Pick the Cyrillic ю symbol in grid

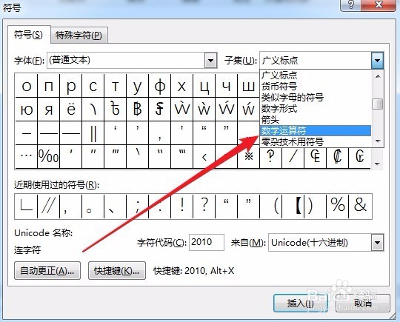tap(27, 110)
